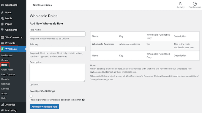Screen dimensions: 202x113
Task: Open the Products menu item
Action: [x=10, y=43]
